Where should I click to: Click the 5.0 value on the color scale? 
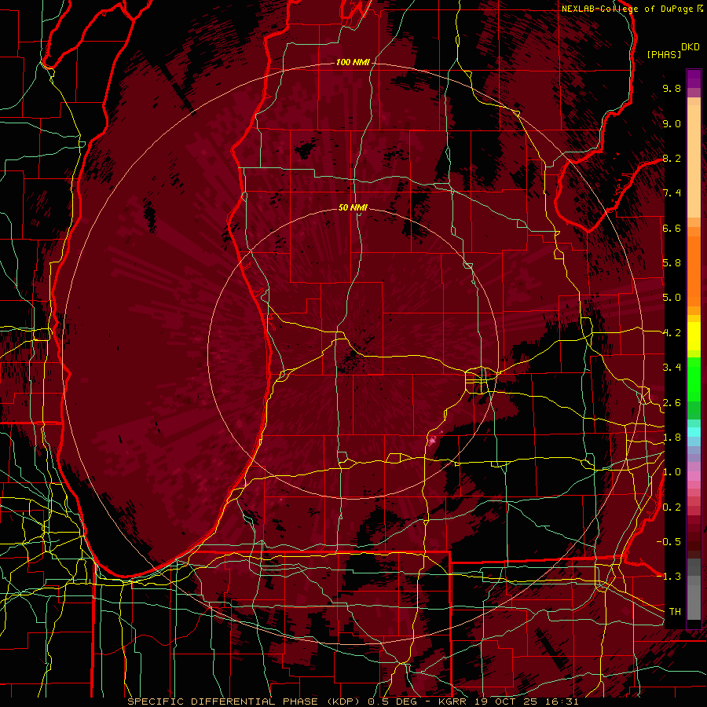coord(672,298)
